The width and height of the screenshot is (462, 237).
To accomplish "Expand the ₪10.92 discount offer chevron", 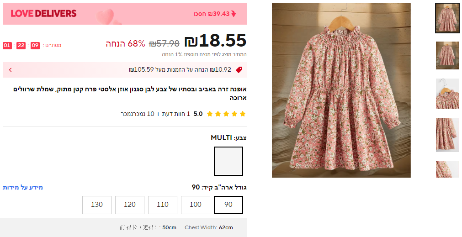I will coord(10,70).
